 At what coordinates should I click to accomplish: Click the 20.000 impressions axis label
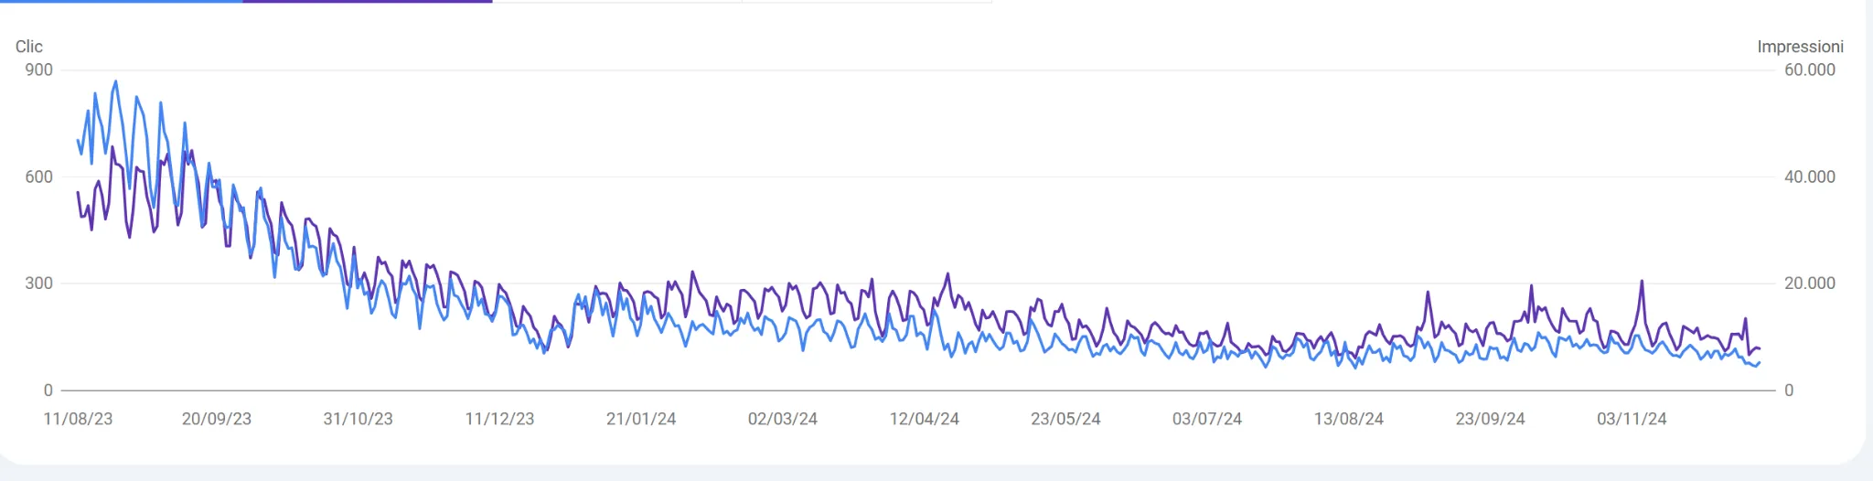tap(1809, 283)
